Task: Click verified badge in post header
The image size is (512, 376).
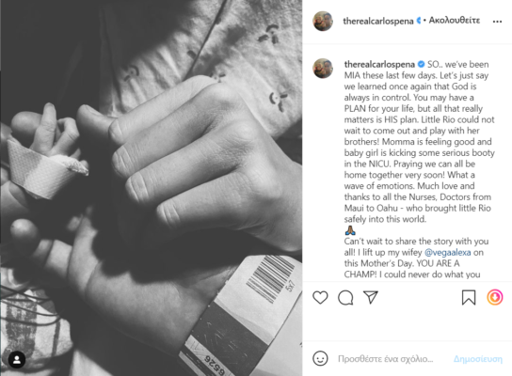Action: pyautogui.click(x=418, y=22)
